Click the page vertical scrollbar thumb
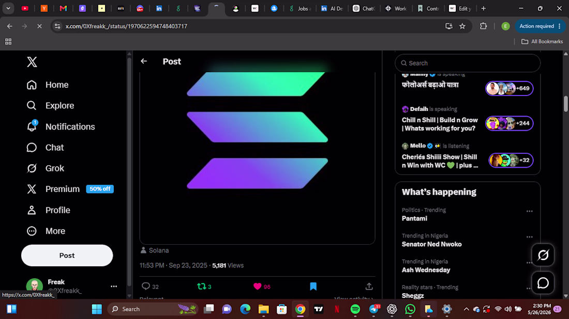 [x=566, y=104]
